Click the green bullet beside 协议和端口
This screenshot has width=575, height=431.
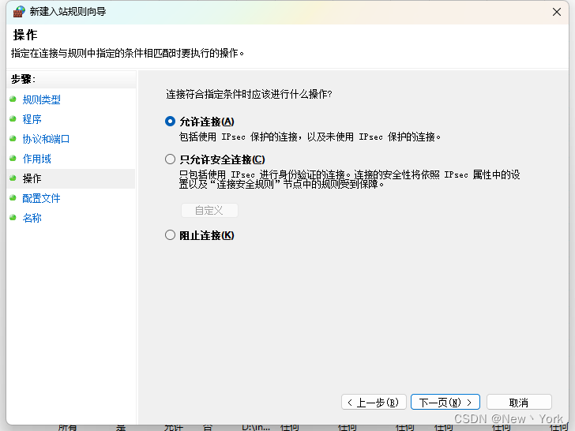tap(13, 139)
